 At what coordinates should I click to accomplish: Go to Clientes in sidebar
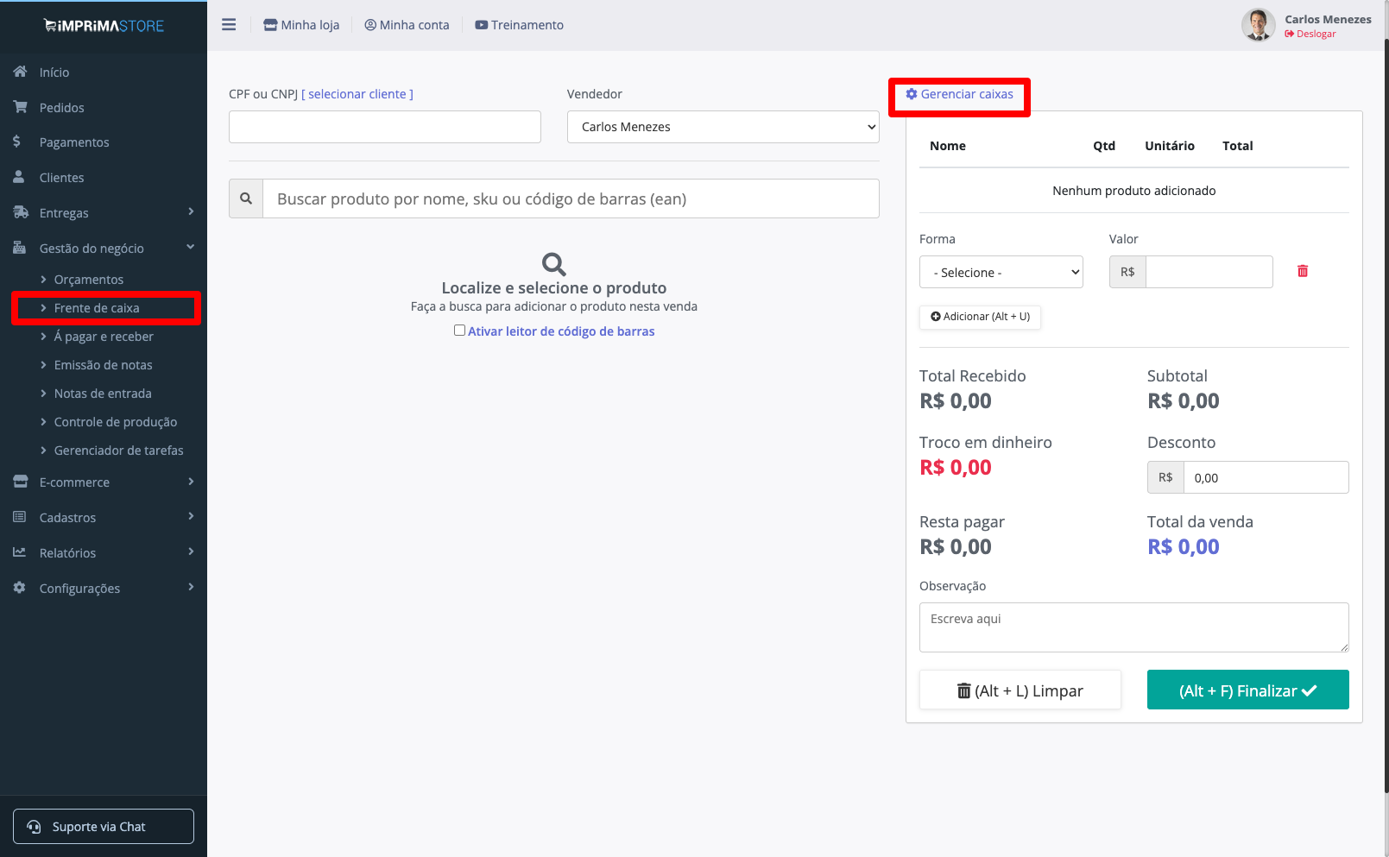coord(62,178)
